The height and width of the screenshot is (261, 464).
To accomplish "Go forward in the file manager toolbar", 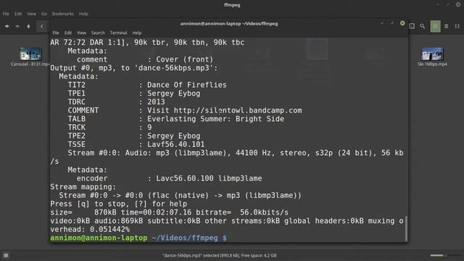I will (x=17, y=26).
